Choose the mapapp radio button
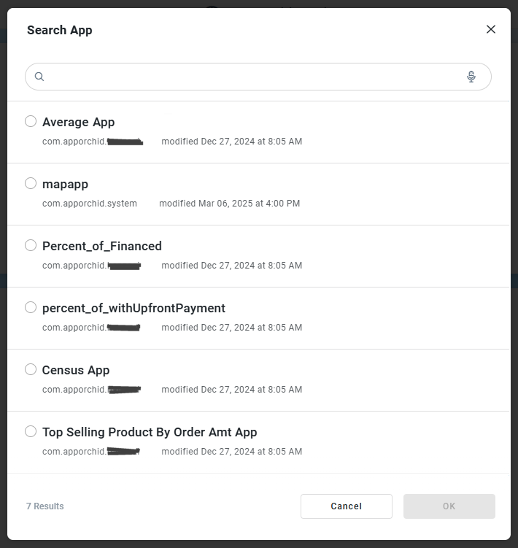The height and width of the screenshot is (548, 518). [x=31, y=183]
